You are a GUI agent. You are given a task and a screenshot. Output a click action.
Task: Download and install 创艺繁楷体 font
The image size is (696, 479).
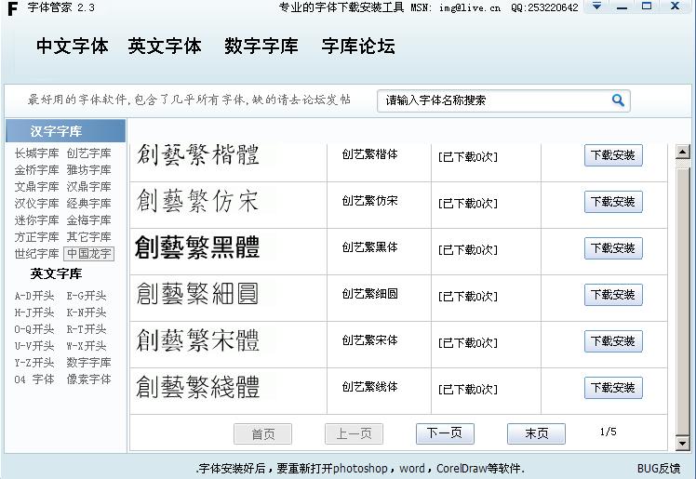coord(613,155)
